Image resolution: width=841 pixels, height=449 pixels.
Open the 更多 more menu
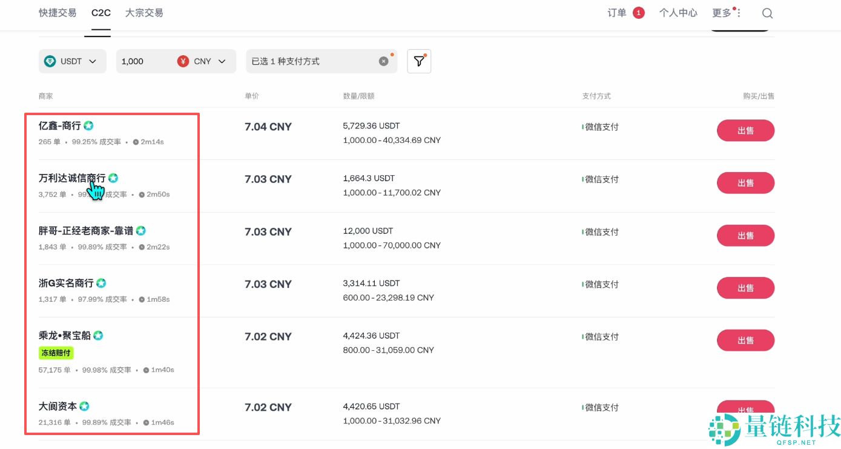click(725, 13)
